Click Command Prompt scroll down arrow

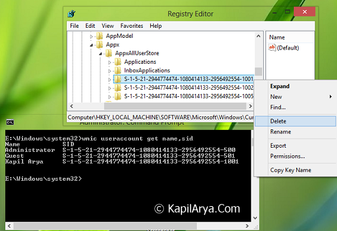pyautogui.click(x=255, y=218)
